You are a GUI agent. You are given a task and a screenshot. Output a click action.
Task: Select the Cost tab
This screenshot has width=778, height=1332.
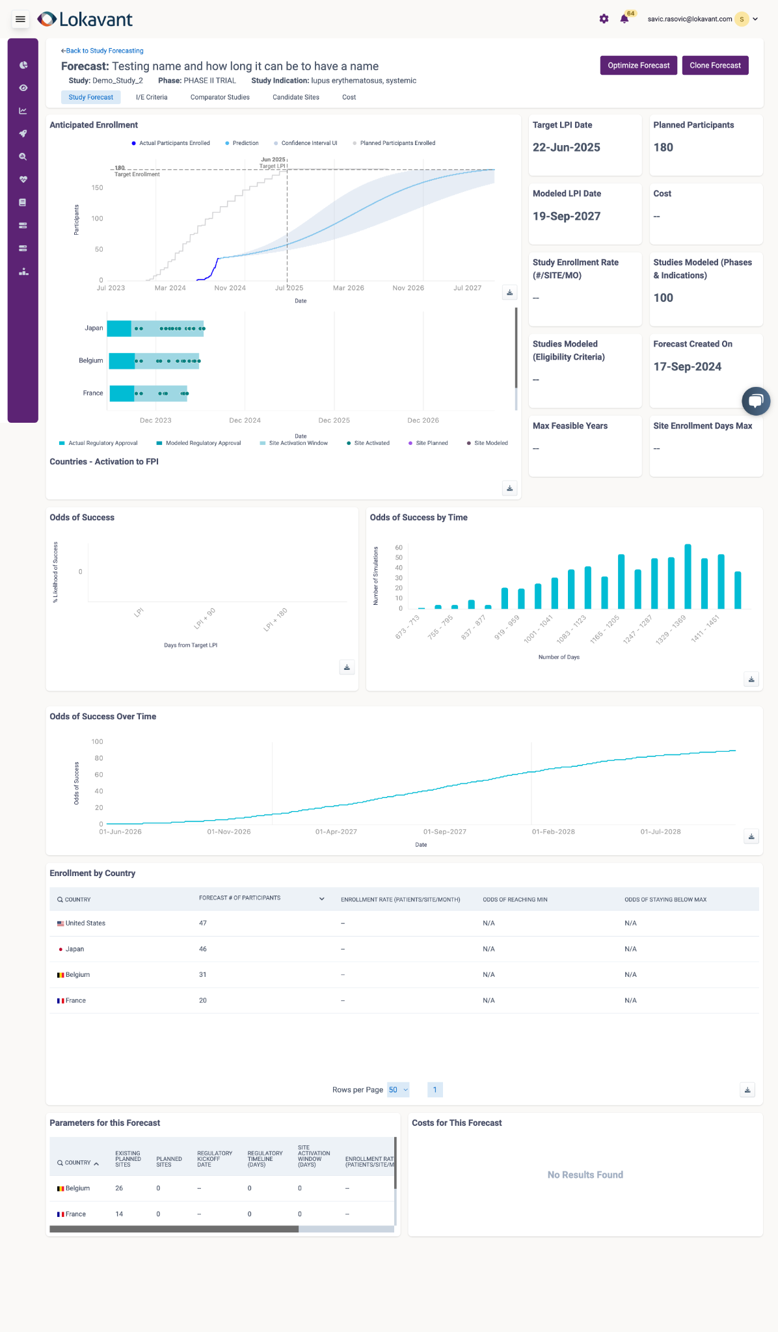point(349,97)
